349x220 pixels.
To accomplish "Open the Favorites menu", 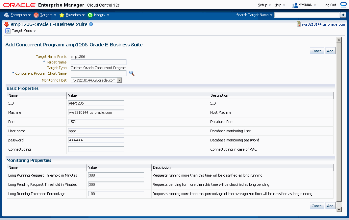I will 75,15.
